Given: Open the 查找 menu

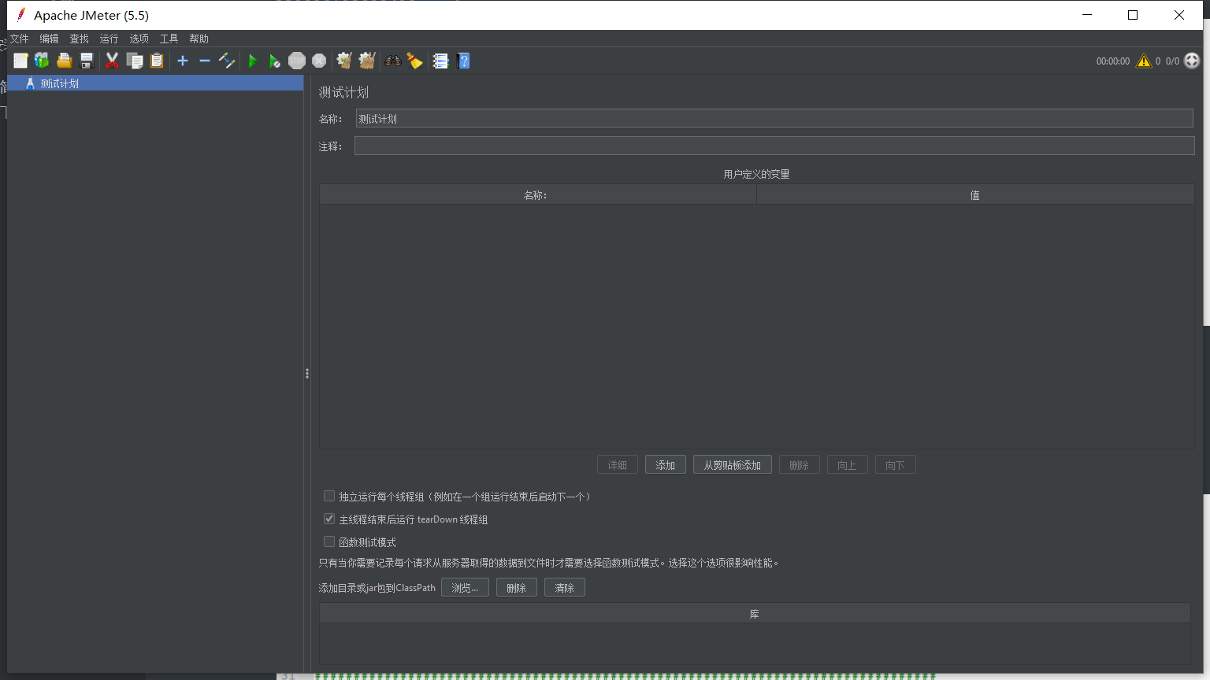Looking at the screenshot, I should 80,39.
